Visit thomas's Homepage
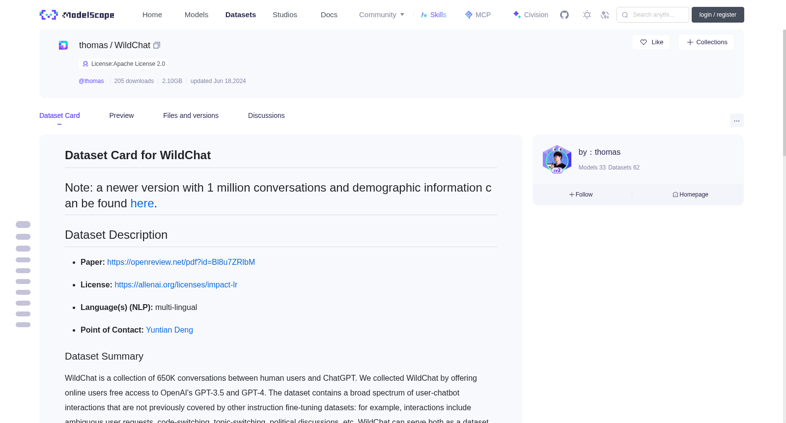786x423 pixels. [690, 195]
